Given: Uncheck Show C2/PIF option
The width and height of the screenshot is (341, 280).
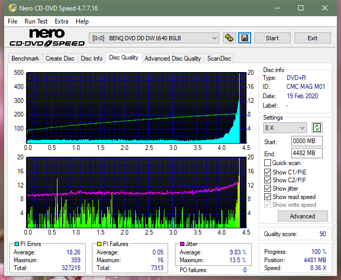Looking at the screenshot, I should pos(267,180).
